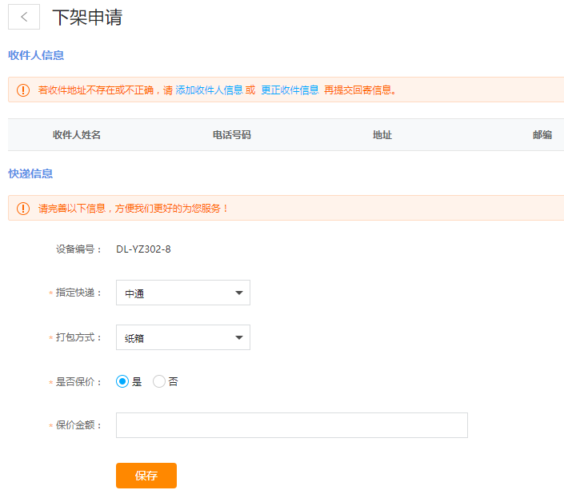Screen dimensions: 564x498
Task: Open the 更正收件信息 link
Action: click(290, 90)
